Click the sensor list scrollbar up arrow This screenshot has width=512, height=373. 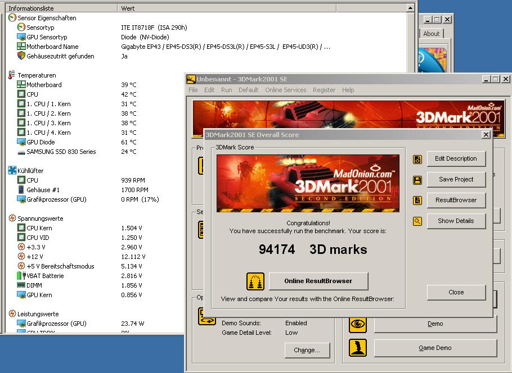tap(411, 8)
